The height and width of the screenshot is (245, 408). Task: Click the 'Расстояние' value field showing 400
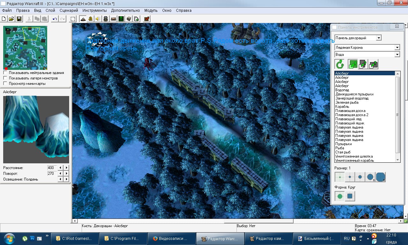coord(52,167)
